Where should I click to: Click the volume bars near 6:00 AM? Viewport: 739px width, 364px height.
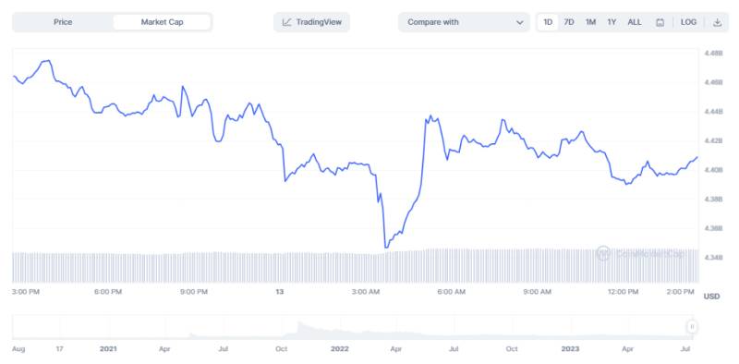451,265
